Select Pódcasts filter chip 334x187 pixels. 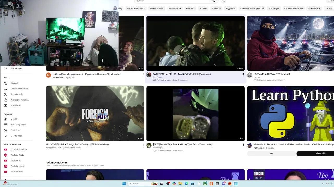pos(190,8)
